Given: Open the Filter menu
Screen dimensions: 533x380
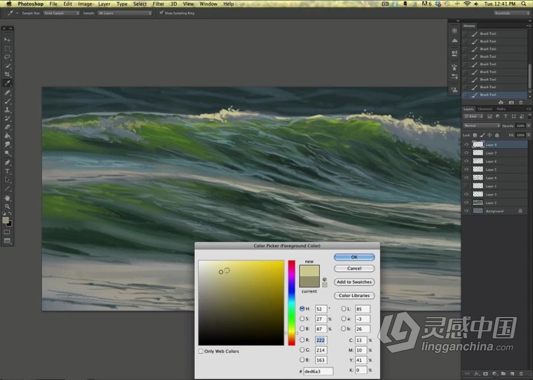Looking at the screenshot, I should coord(159,4).
